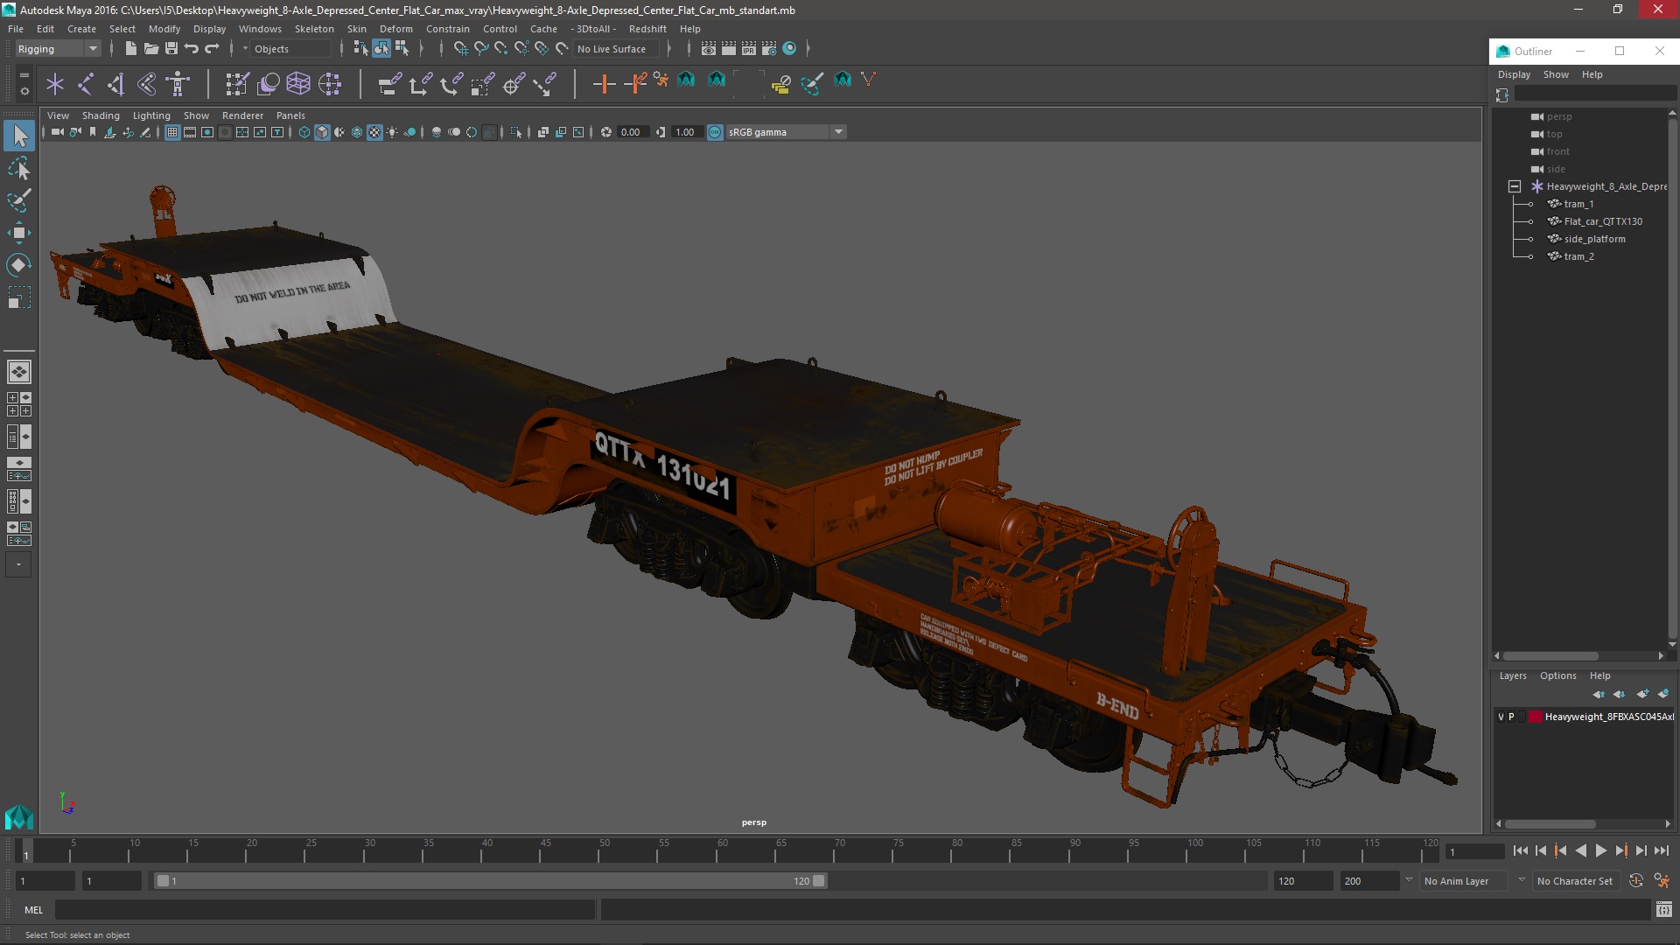1680x945 pixels.
Task: Toggle wireframe shading in viewport
Action: click(x=304, y=132)
